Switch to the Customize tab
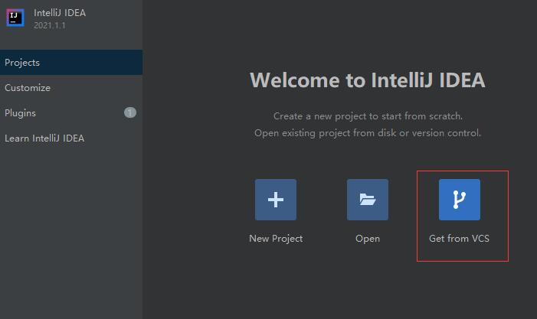The width and height of the screenshot is (537, 319). point(28,88)
